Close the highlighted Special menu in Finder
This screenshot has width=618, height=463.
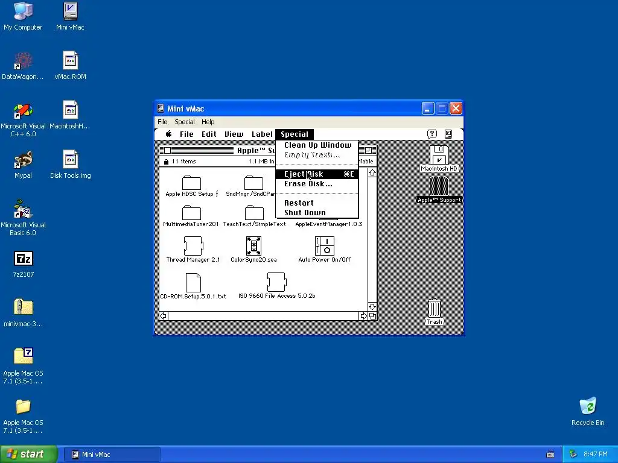click(295, 134)
